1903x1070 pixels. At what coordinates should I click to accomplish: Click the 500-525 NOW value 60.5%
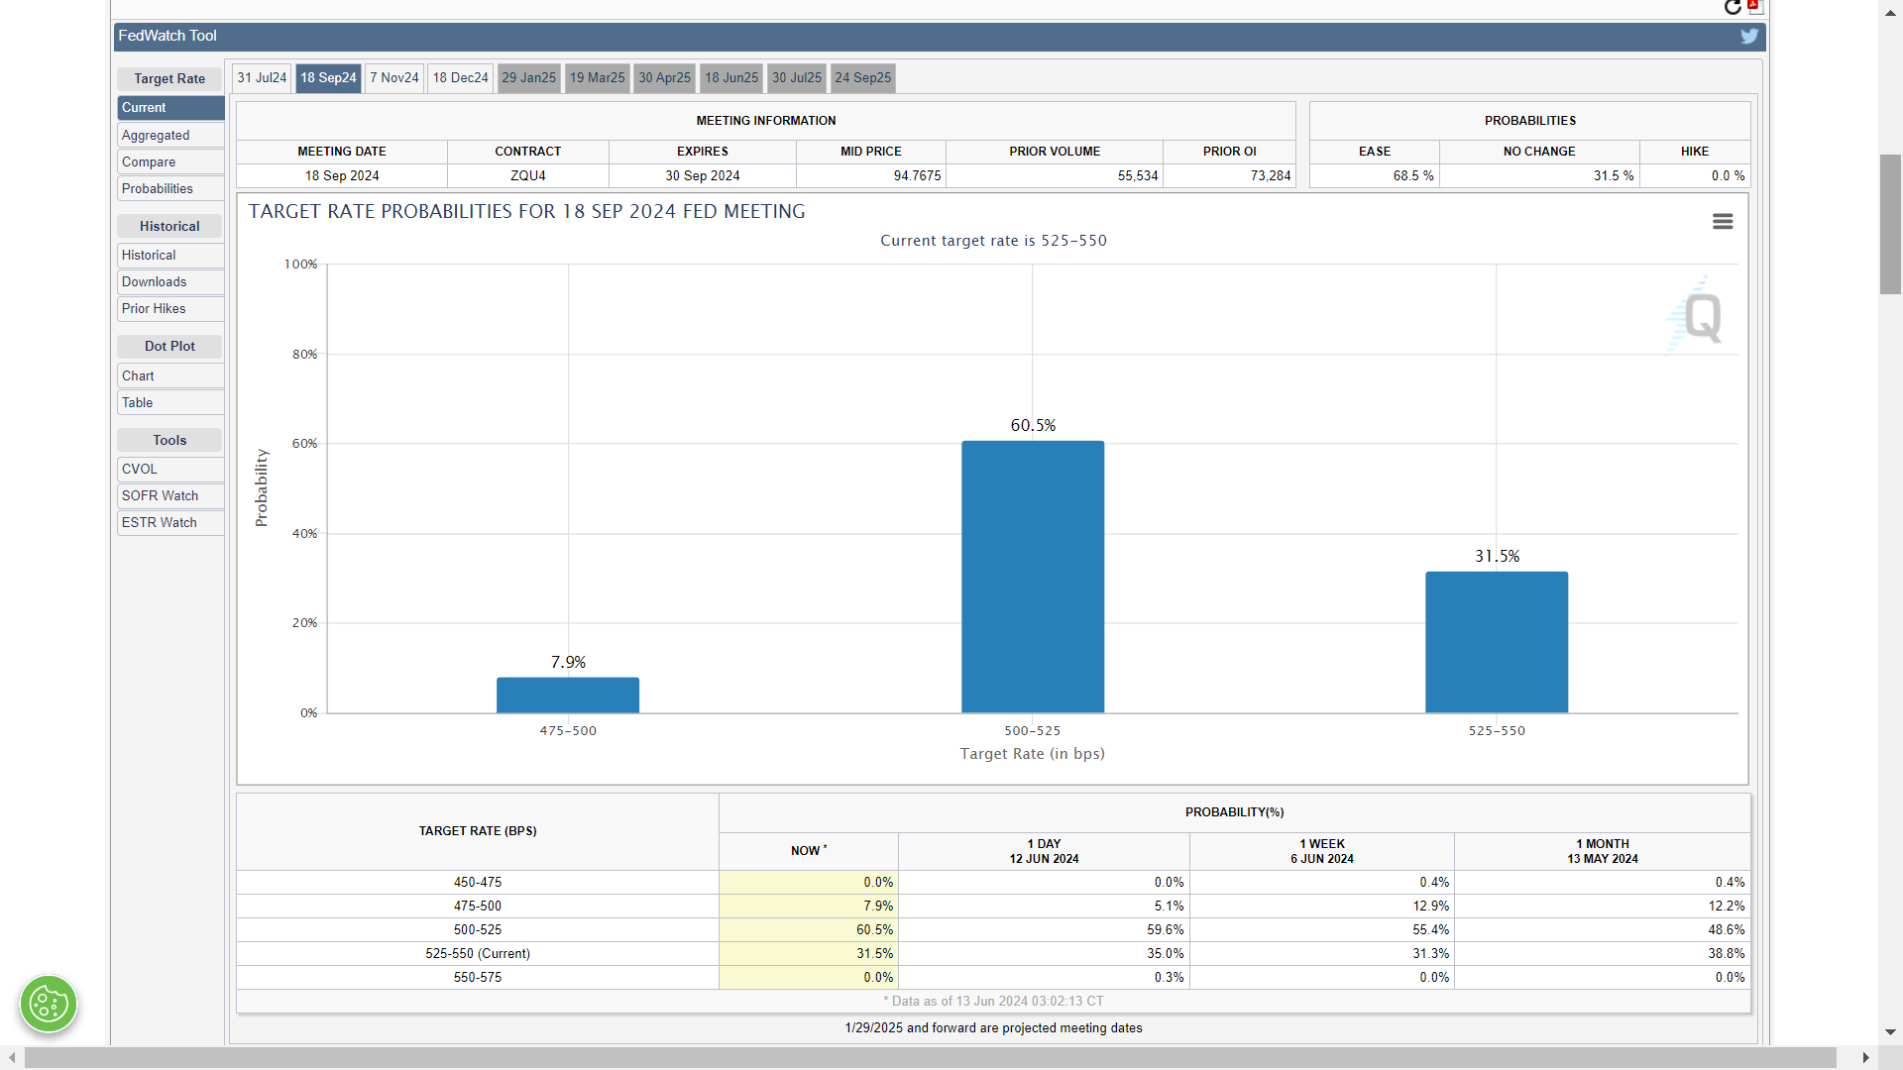coord(874,929)
